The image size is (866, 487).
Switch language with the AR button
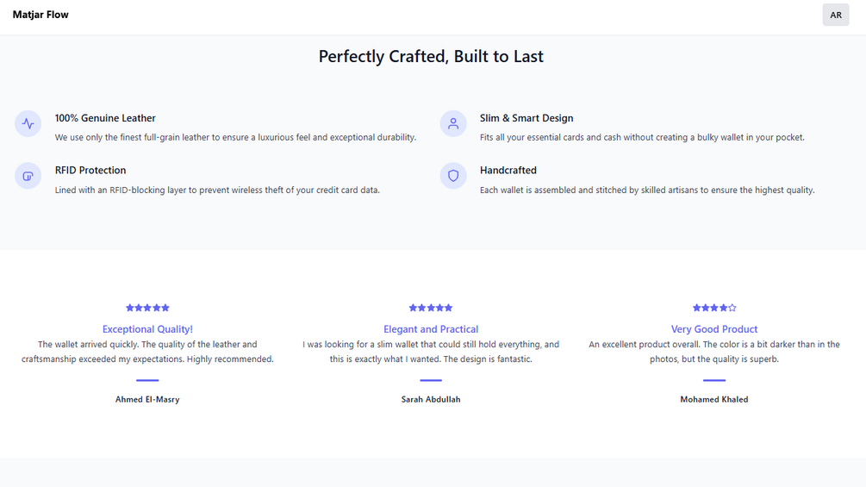(835, 15)
